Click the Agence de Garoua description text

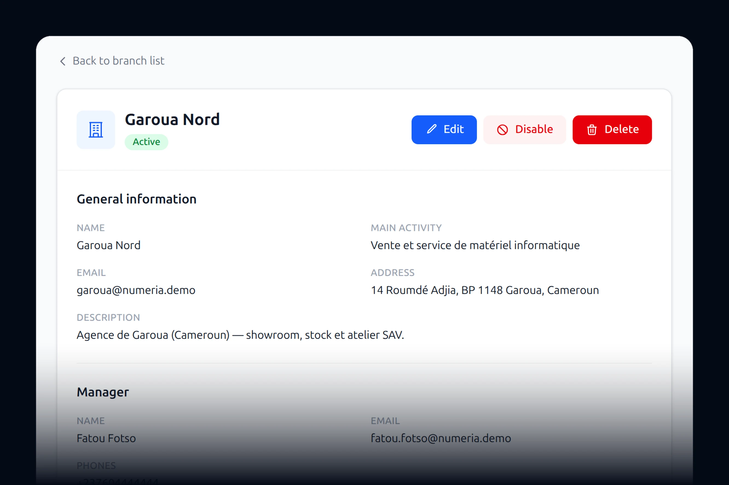click(240, 335)
